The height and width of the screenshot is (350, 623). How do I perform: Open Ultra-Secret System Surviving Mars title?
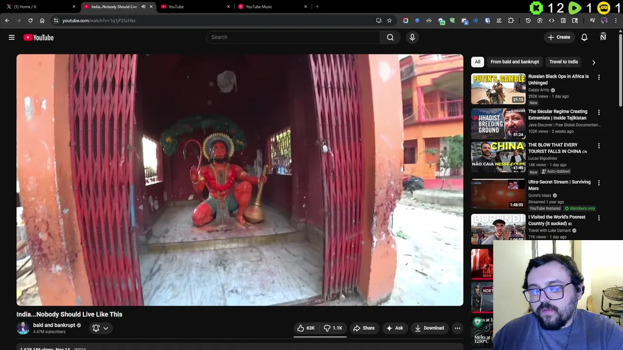point(559,185)
